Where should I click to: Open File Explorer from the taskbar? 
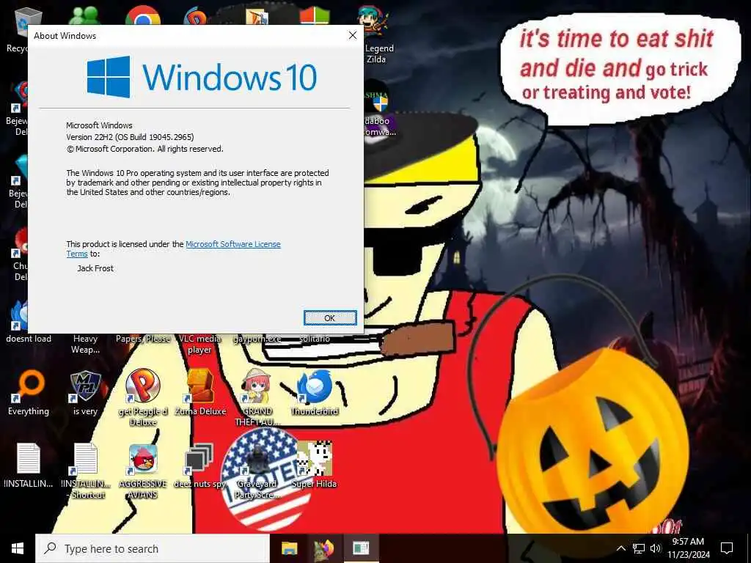(x=289, y=548)
